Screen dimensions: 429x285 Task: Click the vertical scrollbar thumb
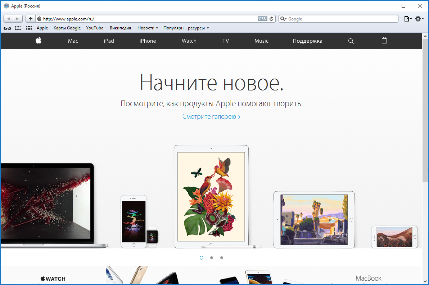425,111
